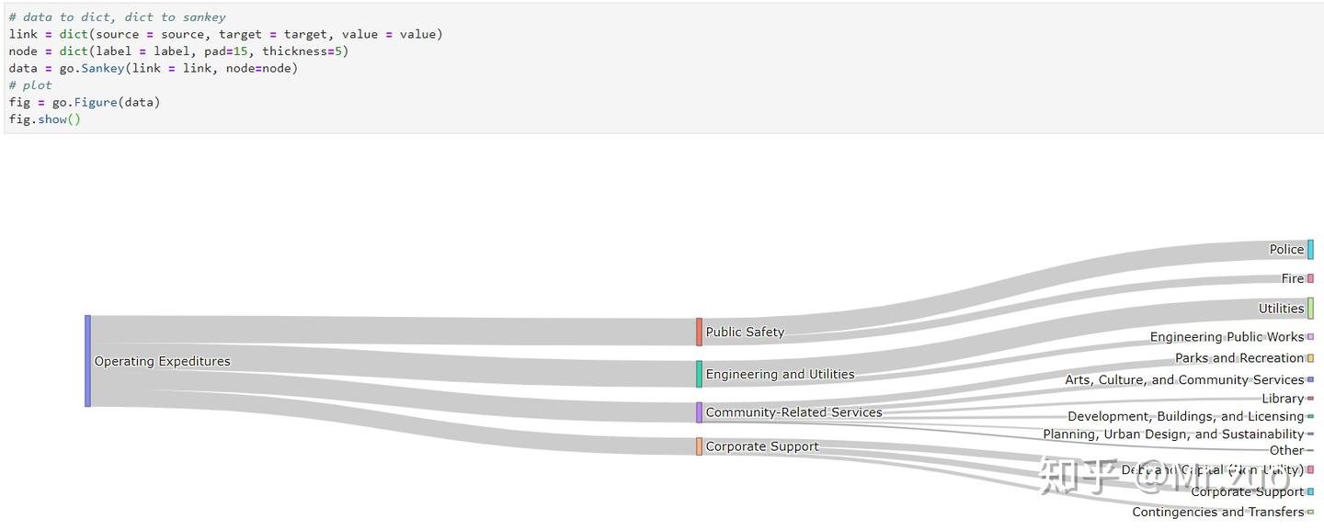Screen dimensions: 1324x530
Task: Click the pink Fire node
Action: point(1310,278)
